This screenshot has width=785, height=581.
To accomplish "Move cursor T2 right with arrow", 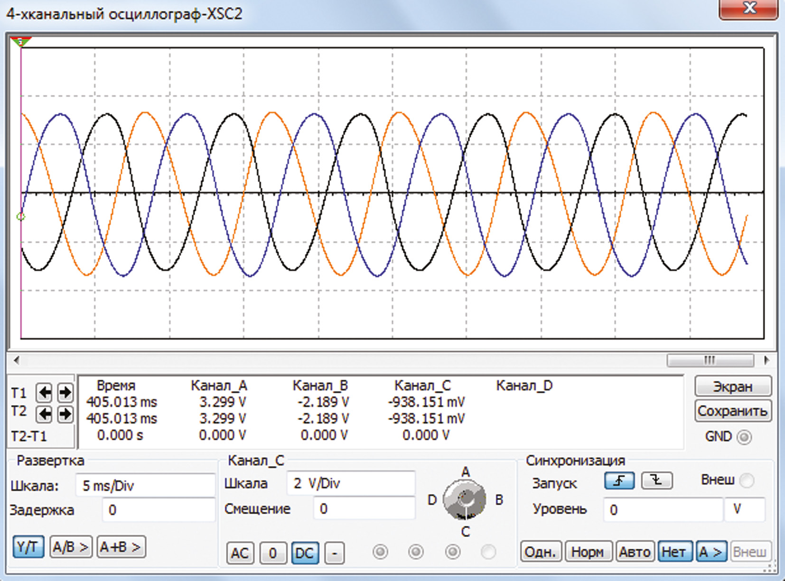I will point(65,414).
